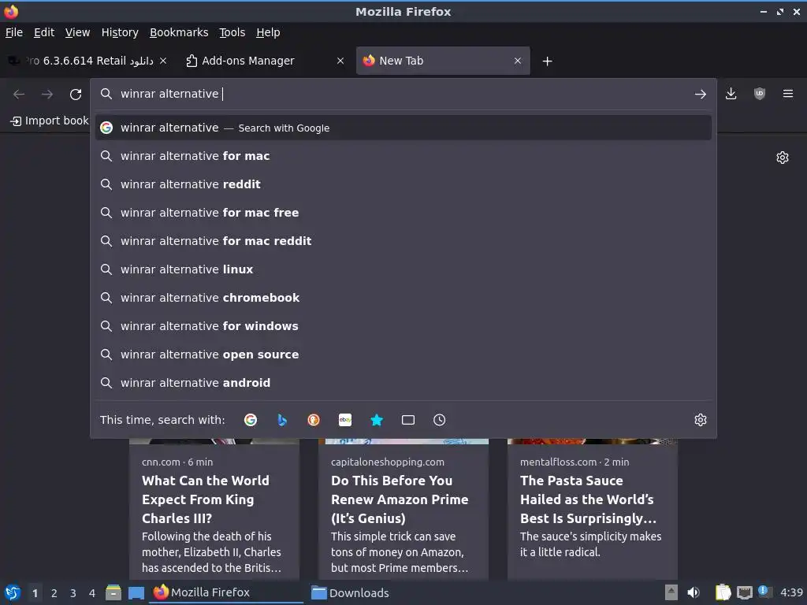Image resolution: width=807 pixels, height=605 pixels.
Task: Pick suggestion winrar alternative reddit
Action: 403,184
